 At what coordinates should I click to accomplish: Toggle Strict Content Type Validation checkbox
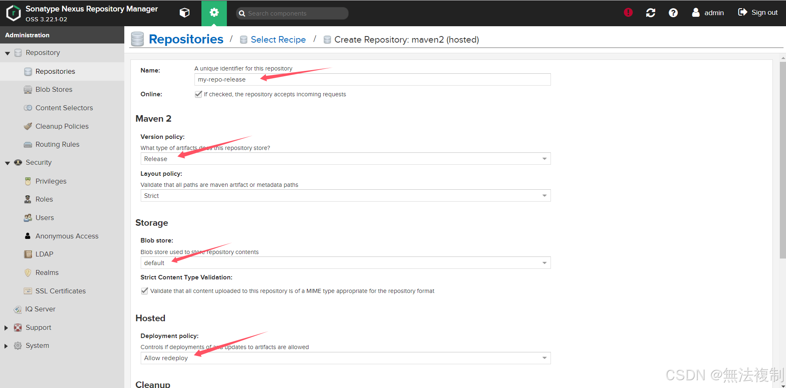[x=144, y=291]
